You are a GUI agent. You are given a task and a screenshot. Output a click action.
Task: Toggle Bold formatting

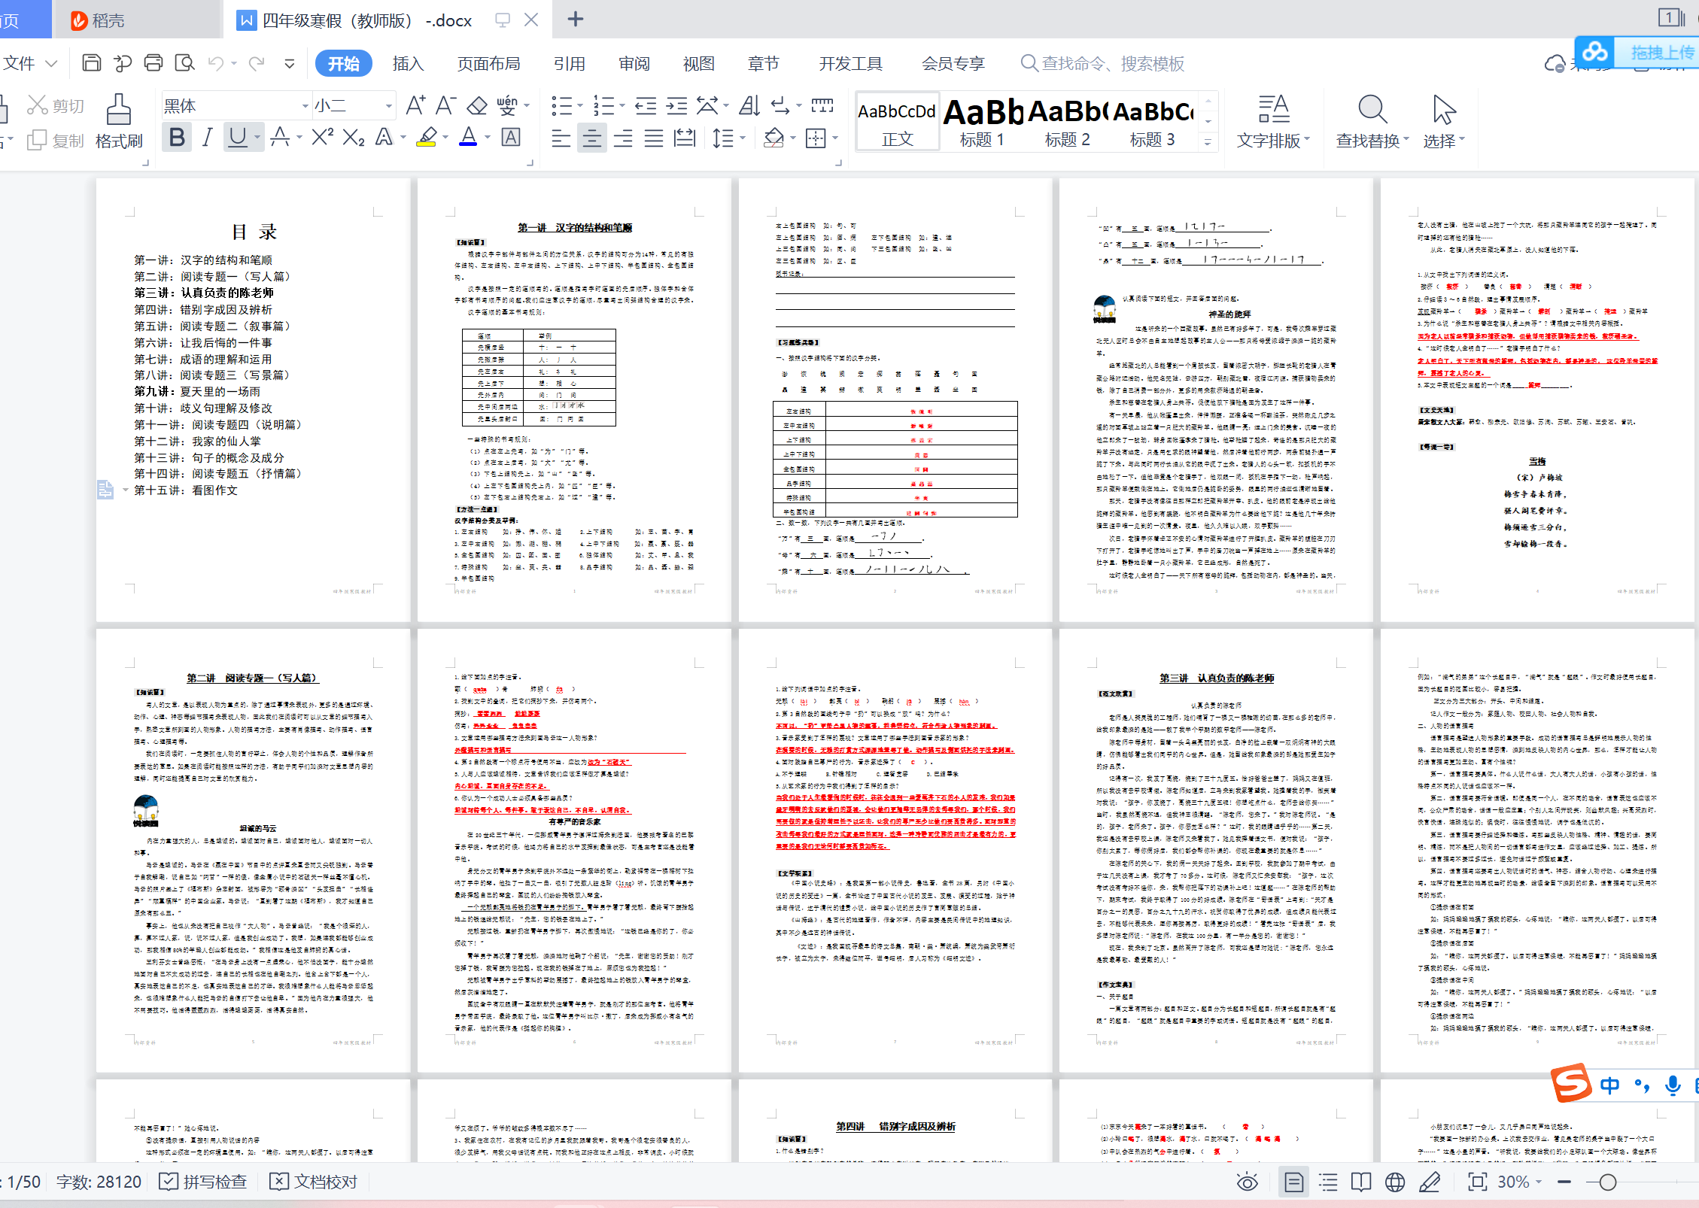click(x=177, y=137)
